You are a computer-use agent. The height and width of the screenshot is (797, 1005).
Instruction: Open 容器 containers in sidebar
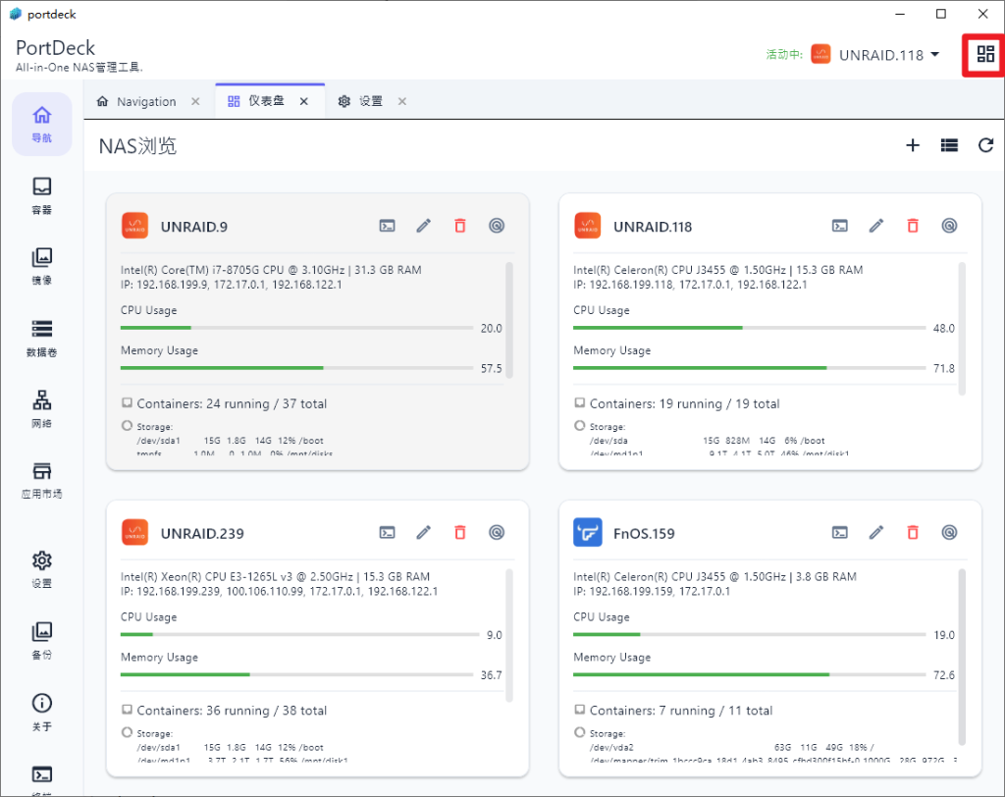(x=42, y=195)
